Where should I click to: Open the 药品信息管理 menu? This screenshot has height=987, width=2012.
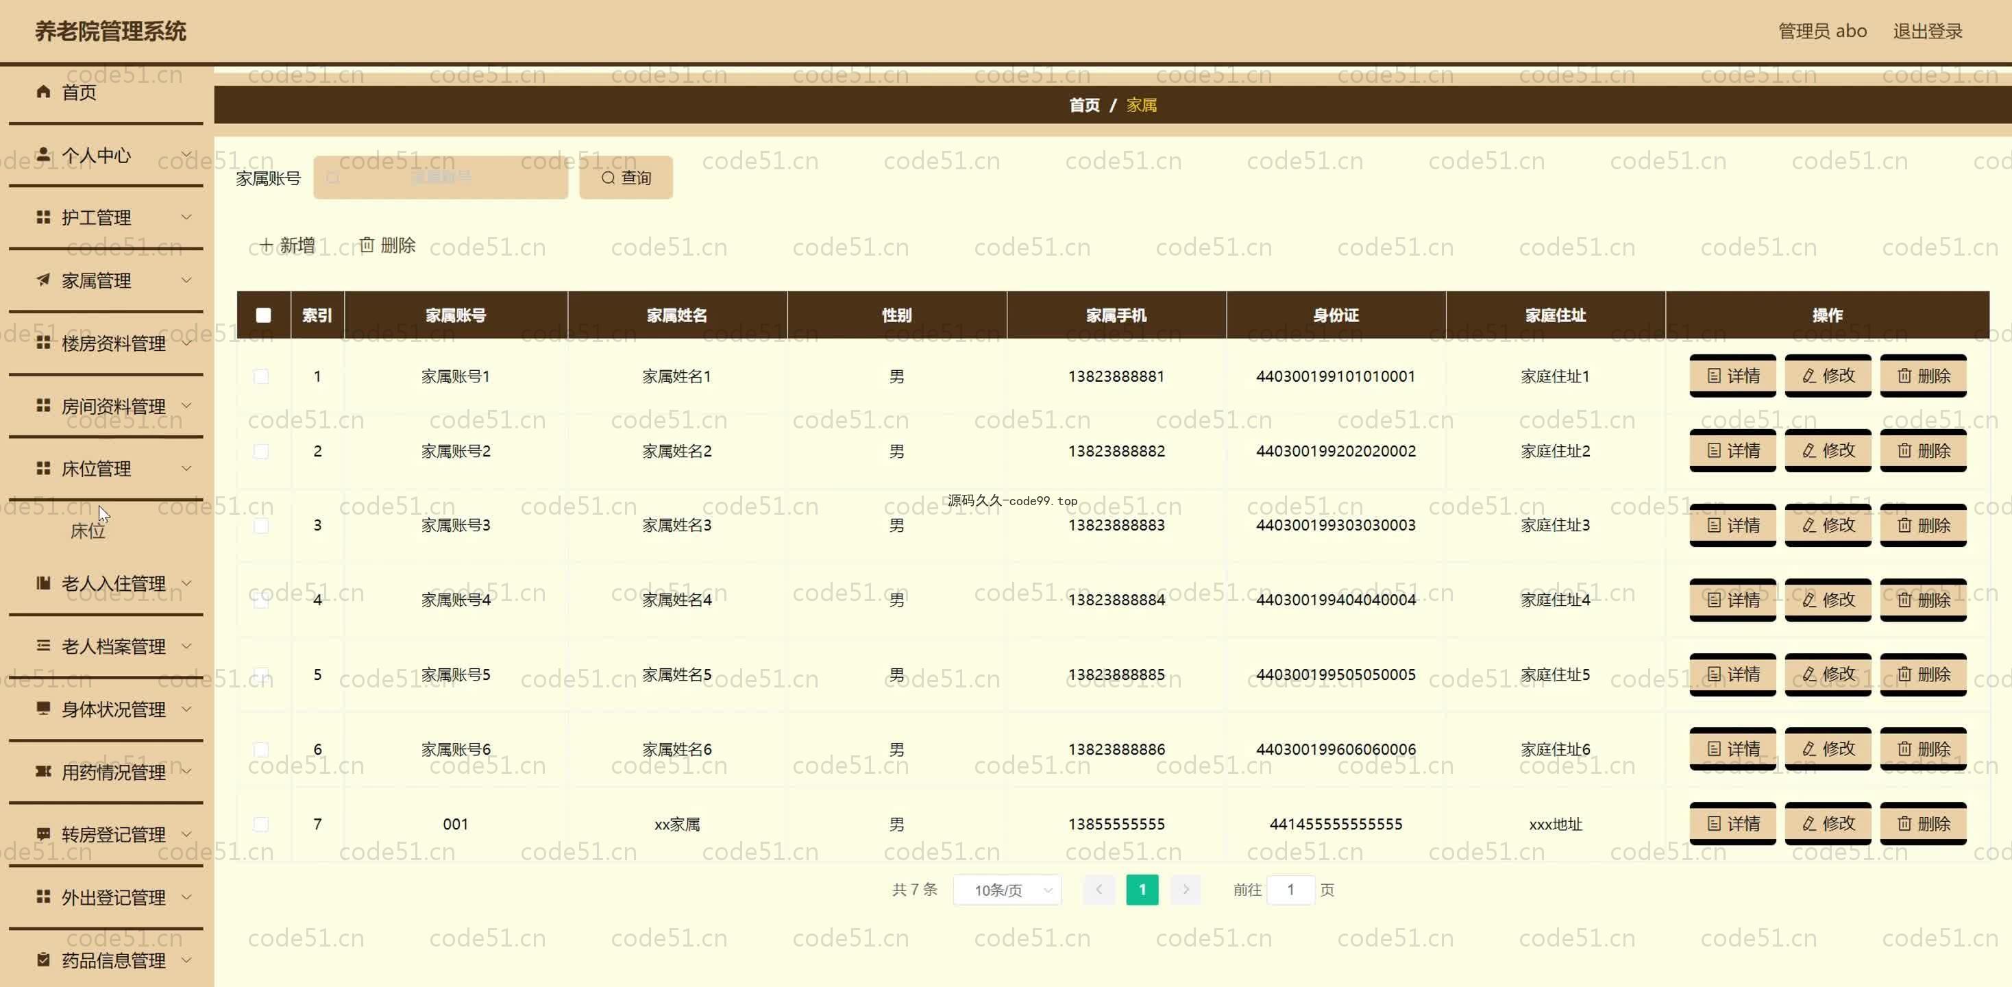[106, 960]
